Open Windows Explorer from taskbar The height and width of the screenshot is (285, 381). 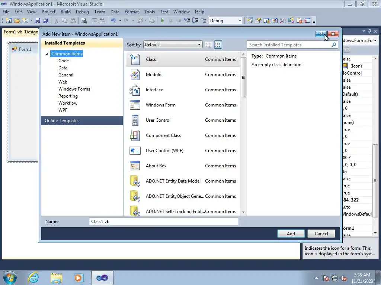click(x=56, y=278)
